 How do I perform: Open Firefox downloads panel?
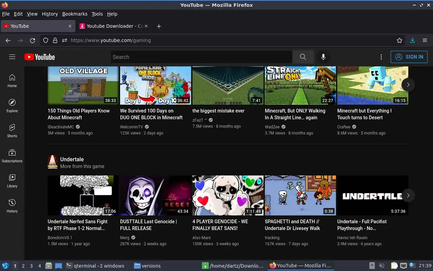(x=412, y=40)
